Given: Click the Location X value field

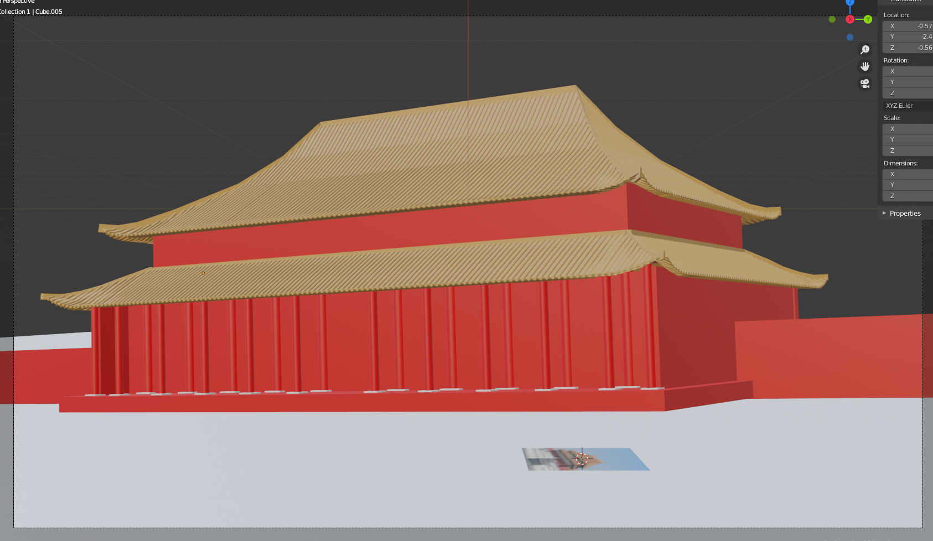Looking at the screenshot, I should coord(908,26).
